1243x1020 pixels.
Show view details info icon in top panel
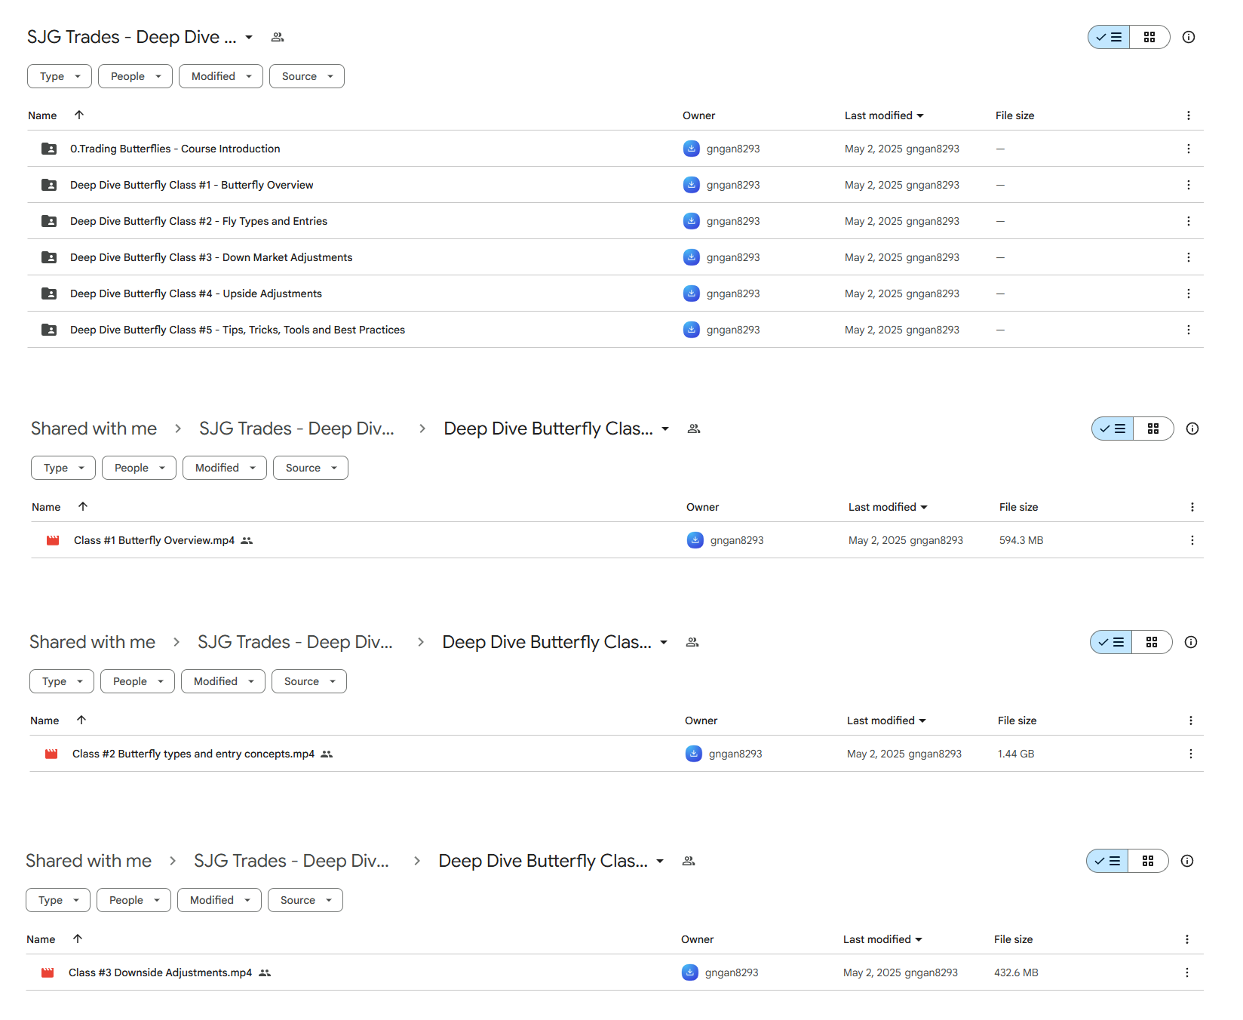[x=1189, y=37]
